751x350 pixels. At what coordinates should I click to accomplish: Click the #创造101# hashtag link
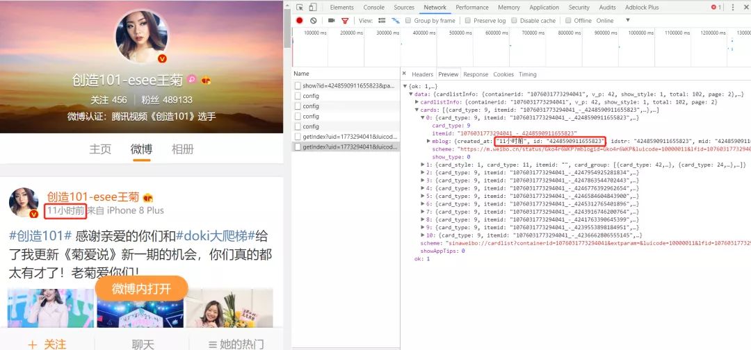(40, 235)
